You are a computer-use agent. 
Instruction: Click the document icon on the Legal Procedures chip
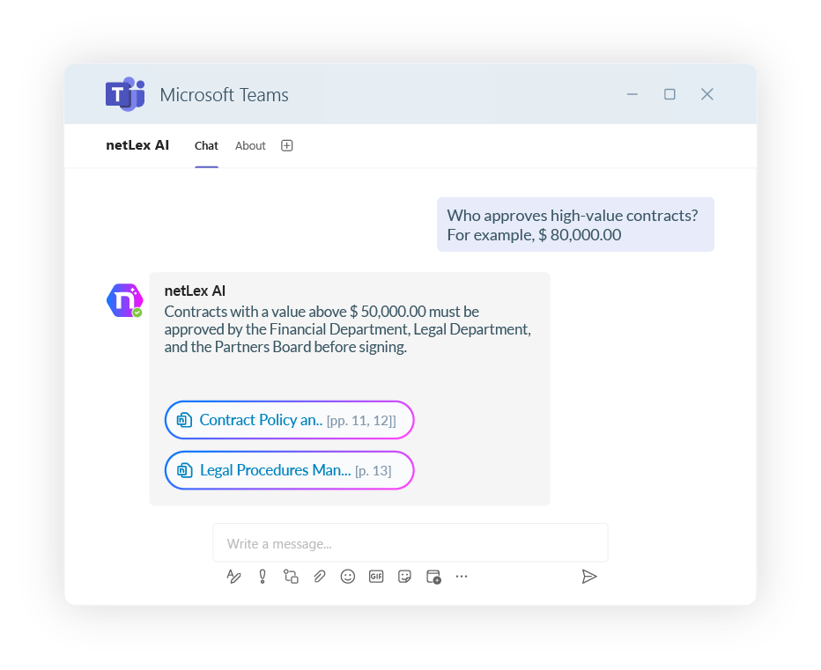pyautogui.click(x=184, y=470)
